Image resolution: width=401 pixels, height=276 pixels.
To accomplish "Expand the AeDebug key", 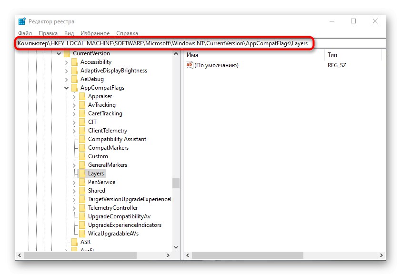I will pyautogui.click(x=67, y=80).
